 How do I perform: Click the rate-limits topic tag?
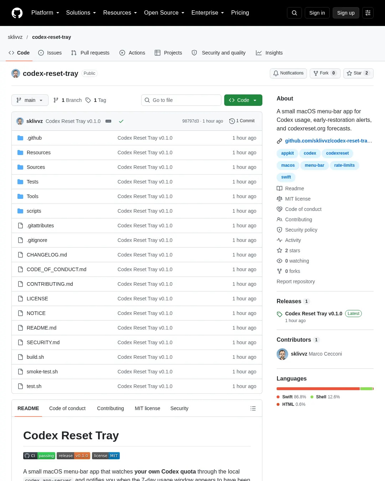pyautogui.click(x=344, y=165)
